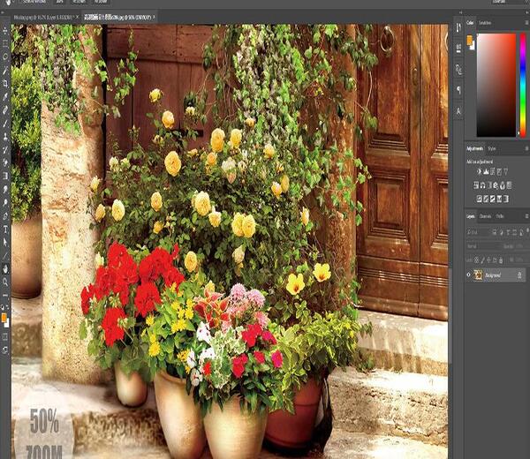Open Layers panel options menu
This screenshot has height=459, width=530.
(x=527, y=216)
